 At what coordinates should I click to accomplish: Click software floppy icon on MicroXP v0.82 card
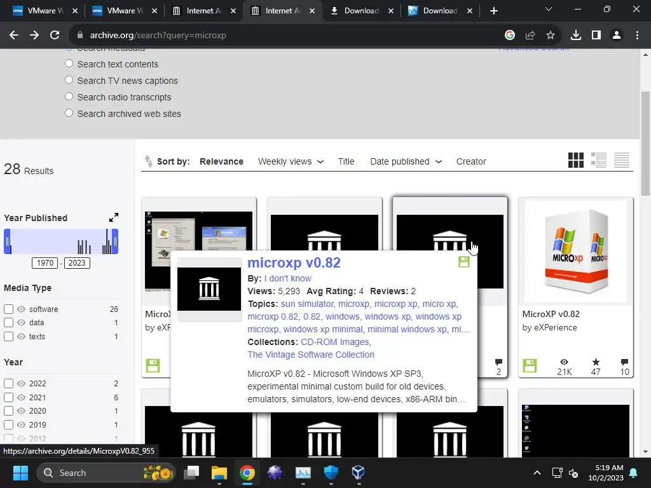pos(530,365)
